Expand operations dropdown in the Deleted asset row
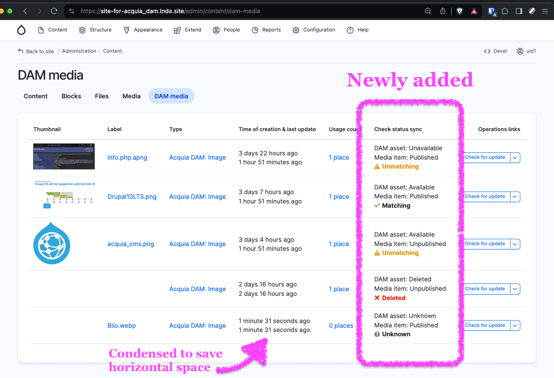 (x=515, y=289)
